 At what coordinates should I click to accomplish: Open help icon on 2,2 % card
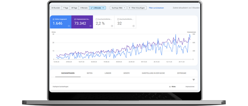coord(112,26)
